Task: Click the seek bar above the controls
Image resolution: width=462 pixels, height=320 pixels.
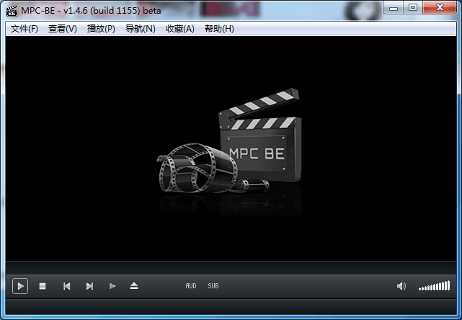Action: (231, 268)
